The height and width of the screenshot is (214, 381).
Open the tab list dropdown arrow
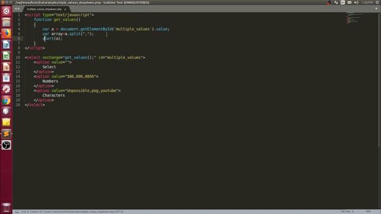pos(376,8)
